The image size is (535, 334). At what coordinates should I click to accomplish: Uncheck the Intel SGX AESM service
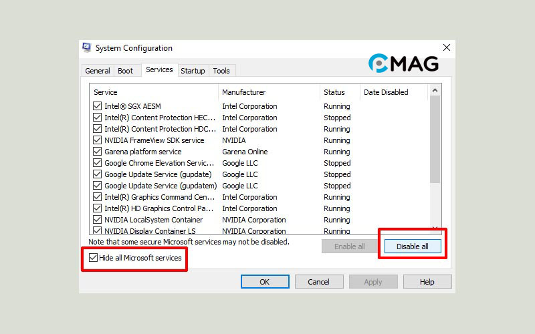[x=98, y=106]
